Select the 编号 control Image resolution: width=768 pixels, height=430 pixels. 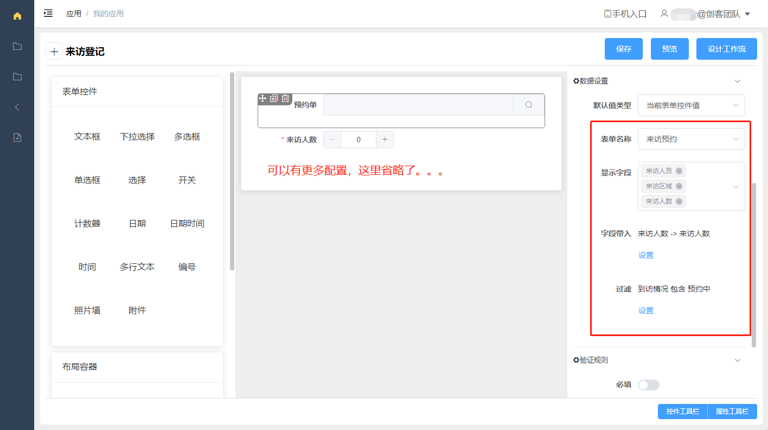tap(187, 267)
